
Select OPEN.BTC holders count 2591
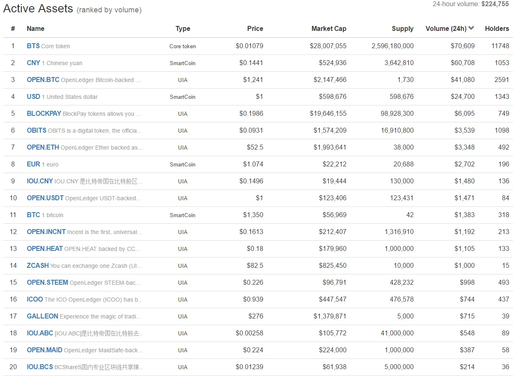pyautogui.click(x=502, y=80)
